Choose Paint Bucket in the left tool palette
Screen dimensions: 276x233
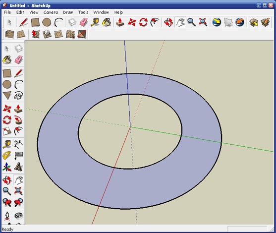(7, 59)
